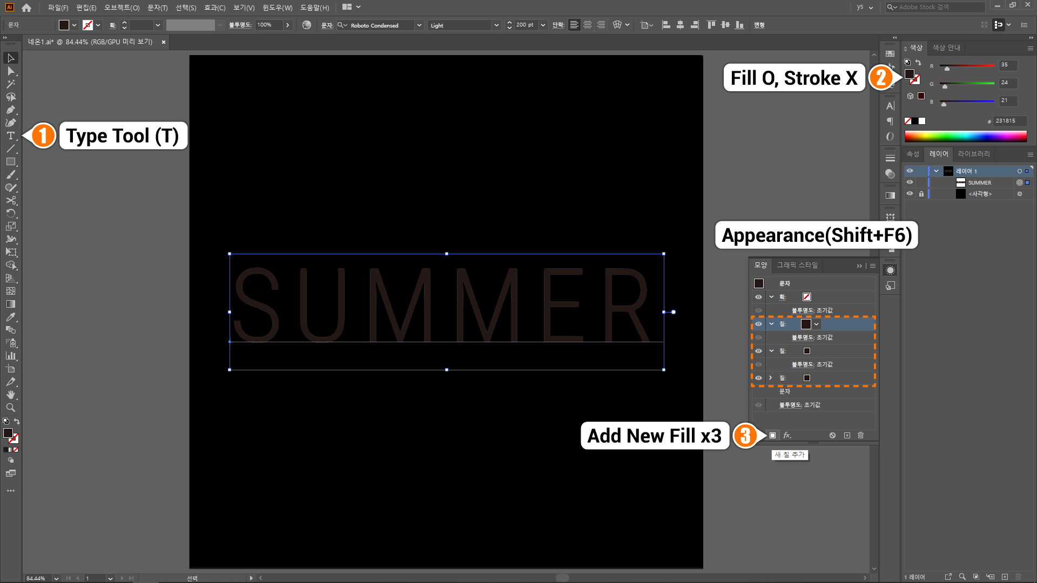Open the Light font style dropdown
The width and height of the screenshot is (1037, 583).
pos(496,25)
